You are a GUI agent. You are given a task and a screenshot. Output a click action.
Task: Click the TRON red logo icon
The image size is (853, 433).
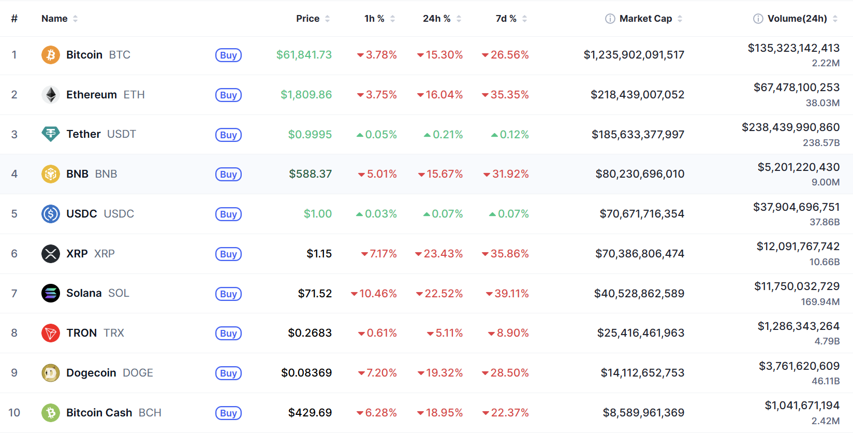[x=51, y=333]
